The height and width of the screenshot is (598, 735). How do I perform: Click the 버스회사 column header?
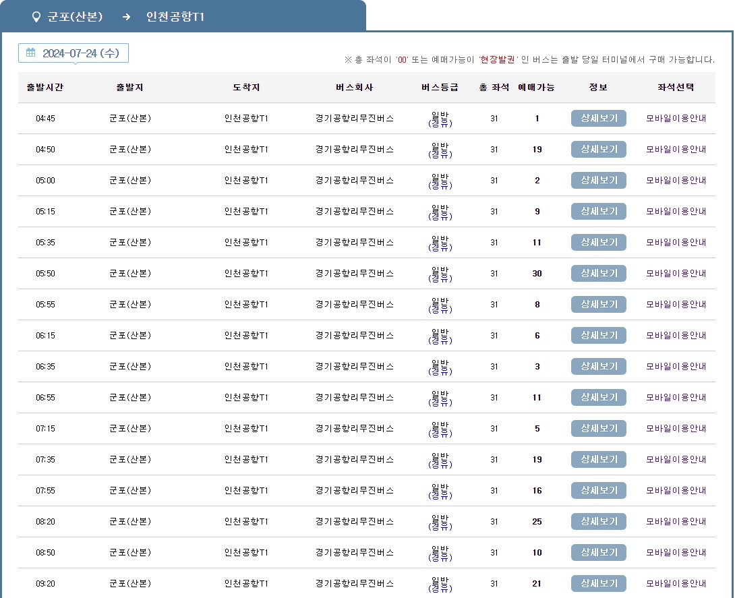[x=355, y=87]
